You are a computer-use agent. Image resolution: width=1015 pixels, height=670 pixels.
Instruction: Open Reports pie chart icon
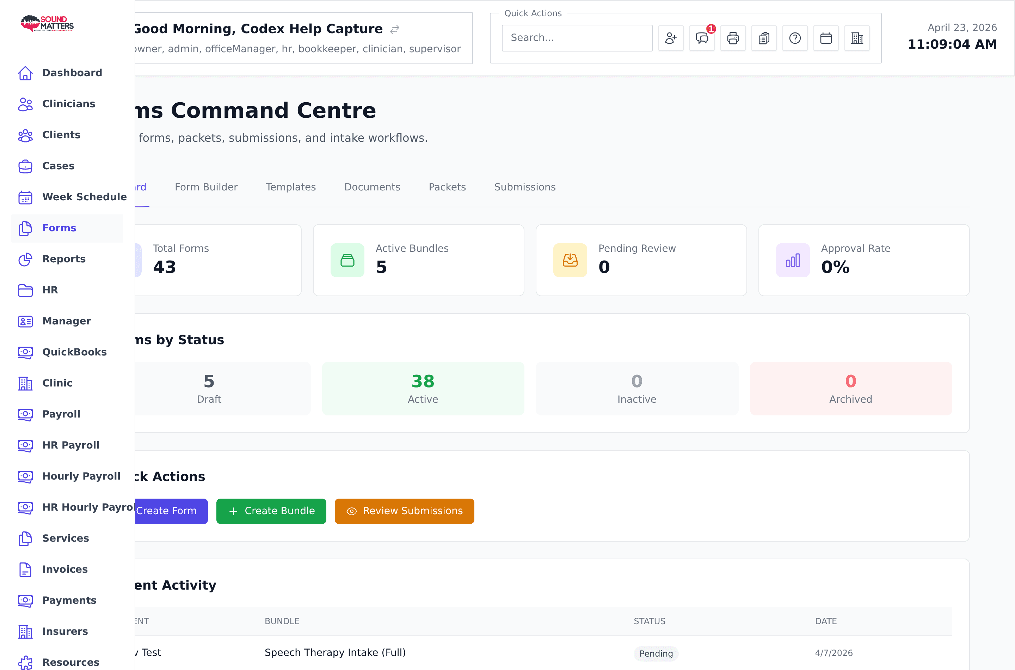25,259
